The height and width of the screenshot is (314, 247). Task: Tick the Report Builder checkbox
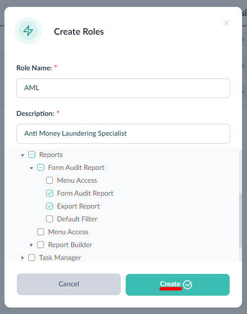pyautogui.click(x=41, y=245)
